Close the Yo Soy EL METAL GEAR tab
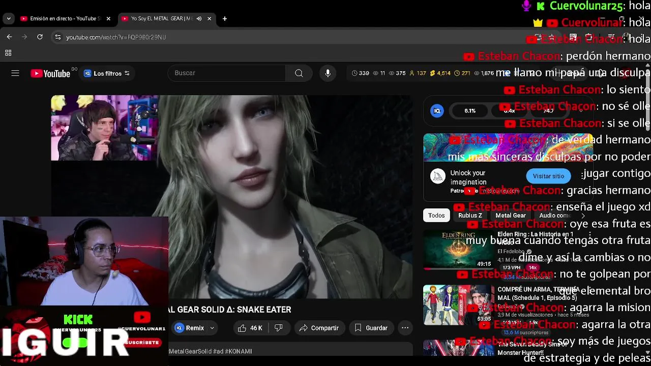Image resolution: width=651 pixels, height=366 pixels. (209, 18)
